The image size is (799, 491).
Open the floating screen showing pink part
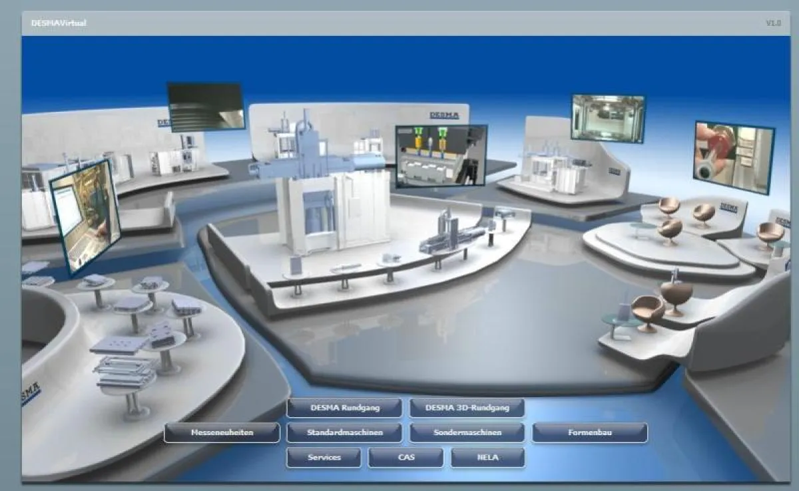pyautogui.click(x=734, y=157)
